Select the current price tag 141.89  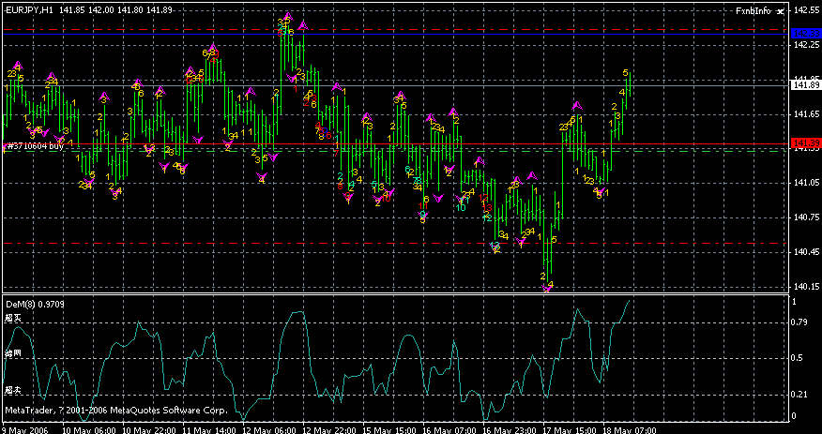[x=806, y=85]
